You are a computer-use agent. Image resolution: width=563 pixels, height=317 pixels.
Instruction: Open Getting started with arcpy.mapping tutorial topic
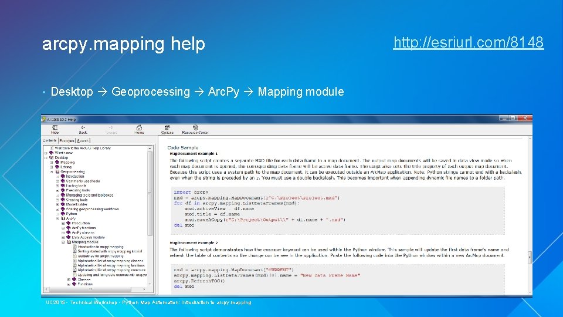[110, 251]
